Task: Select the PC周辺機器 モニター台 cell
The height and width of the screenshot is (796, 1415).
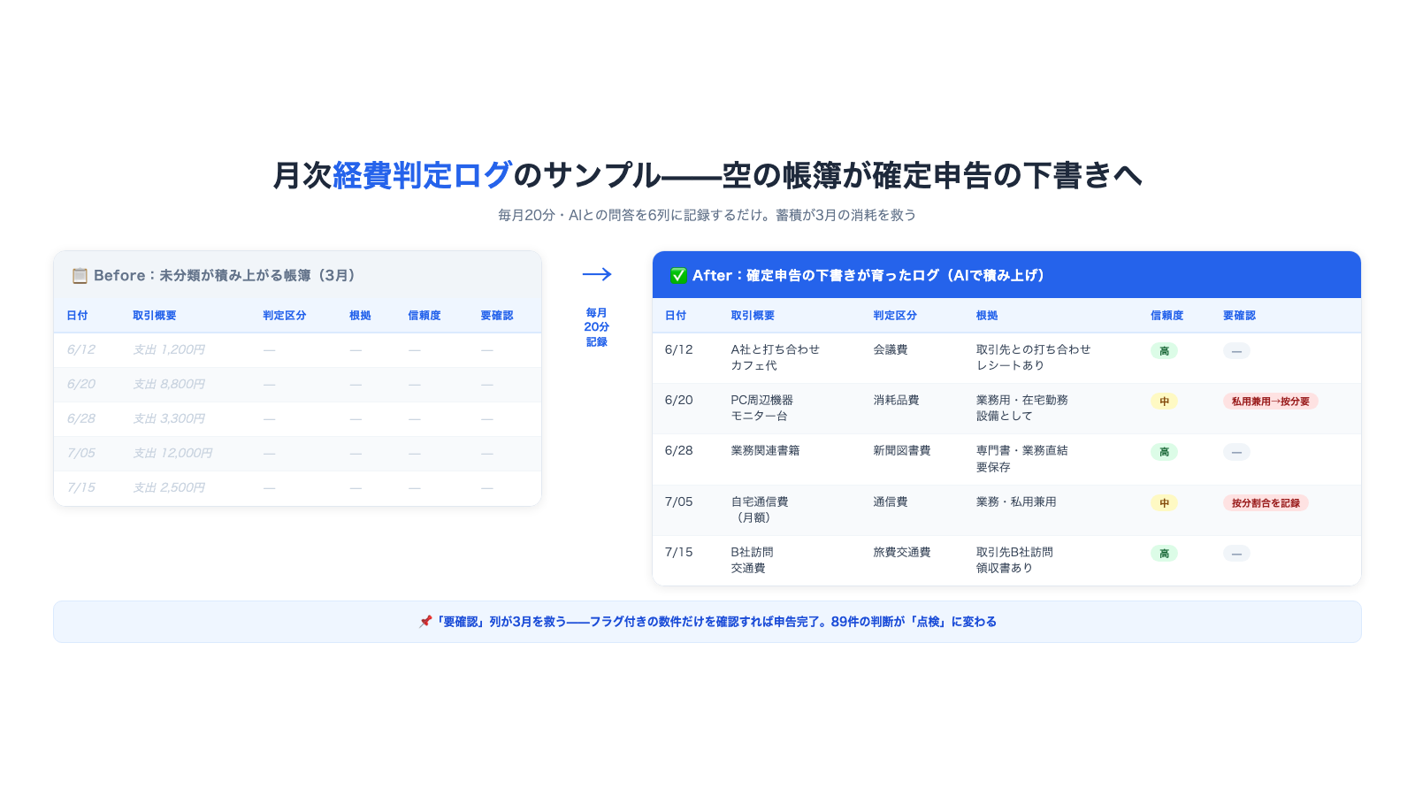Action: [762, 408]
